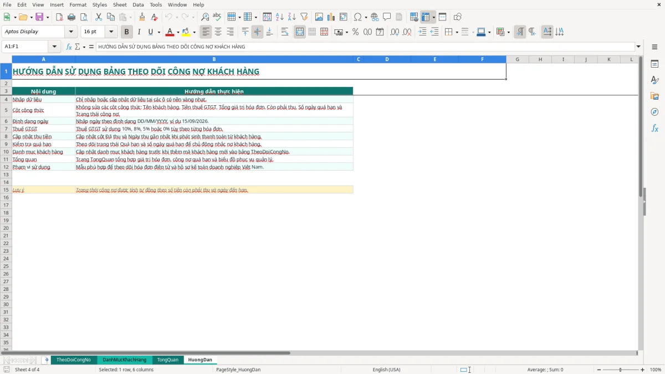Click English (USA) language in status bar
Viewport: 665px width, 374px height.
click(386, 370)
